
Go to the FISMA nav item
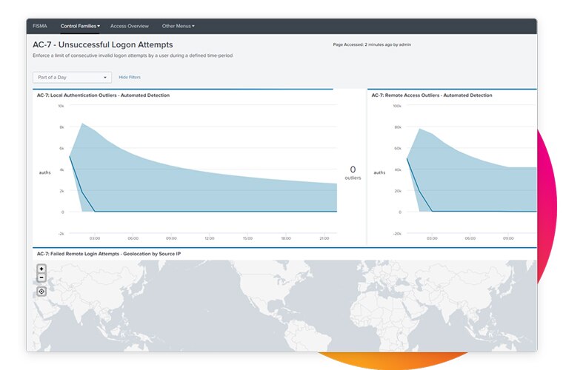tap(40, 26)
